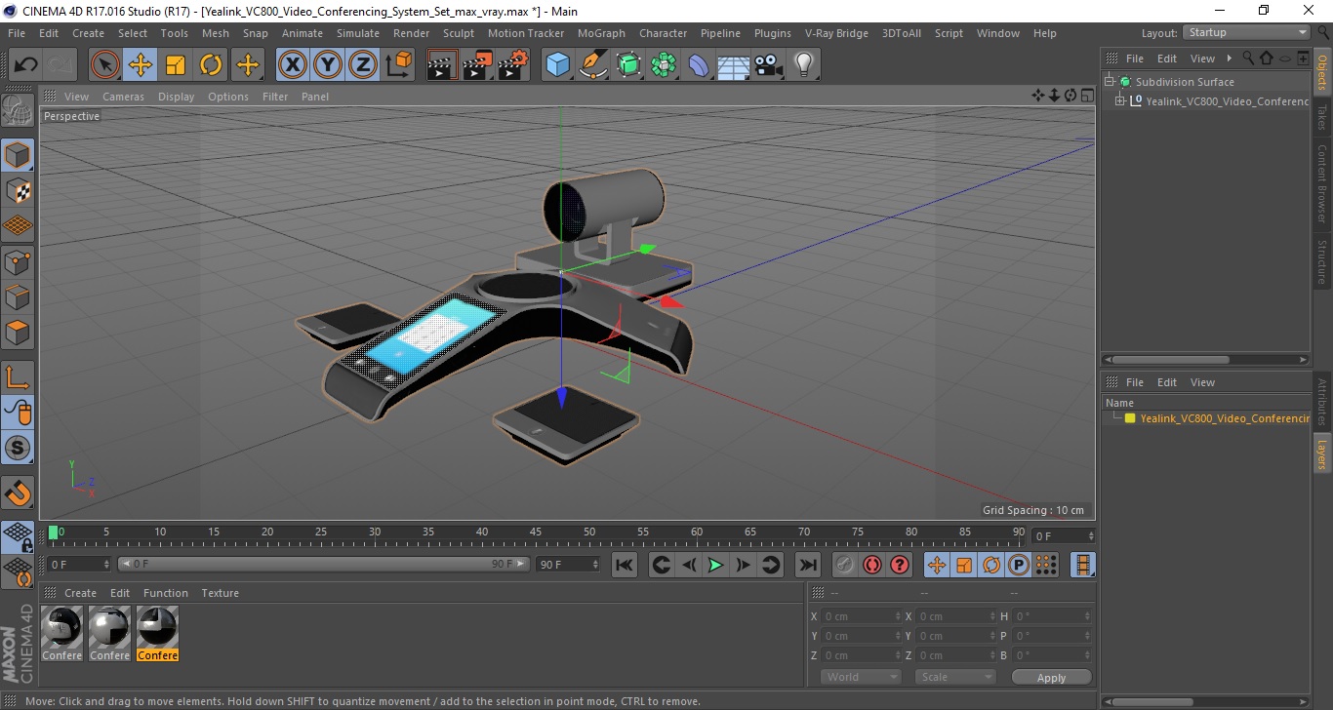
Task: Open viewport Filter menu
Action: [x=275, y=97]
